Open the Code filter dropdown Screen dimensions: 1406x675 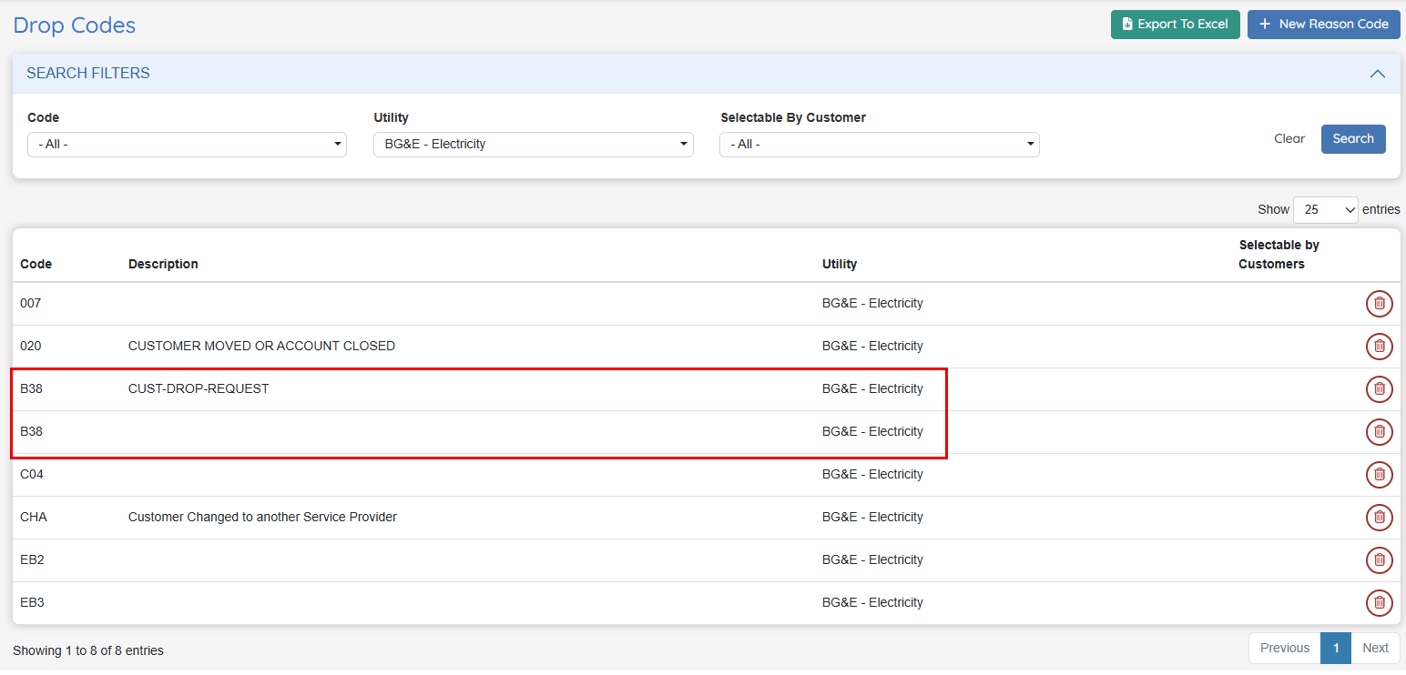187,145
